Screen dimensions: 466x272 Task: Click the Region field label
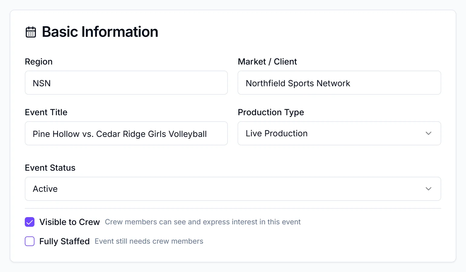pyautogui.click(x=39, y=62)
